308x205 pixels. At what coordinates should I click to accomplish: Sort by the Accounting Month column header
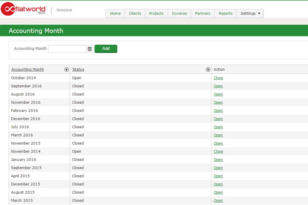[x=27, y=69]
